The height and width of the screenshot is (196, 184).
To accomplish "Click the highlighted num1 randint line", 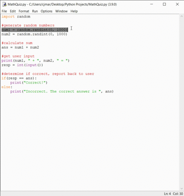I will click(34, 30).
